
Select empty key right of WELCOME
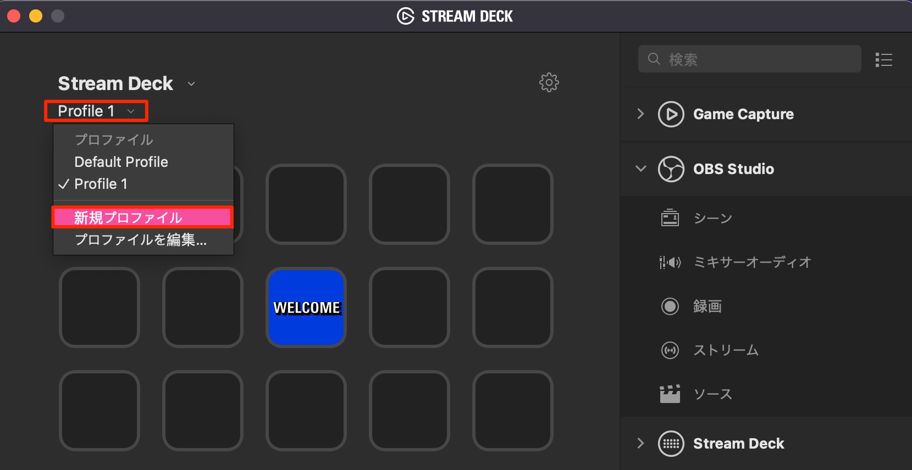point(410,307)
